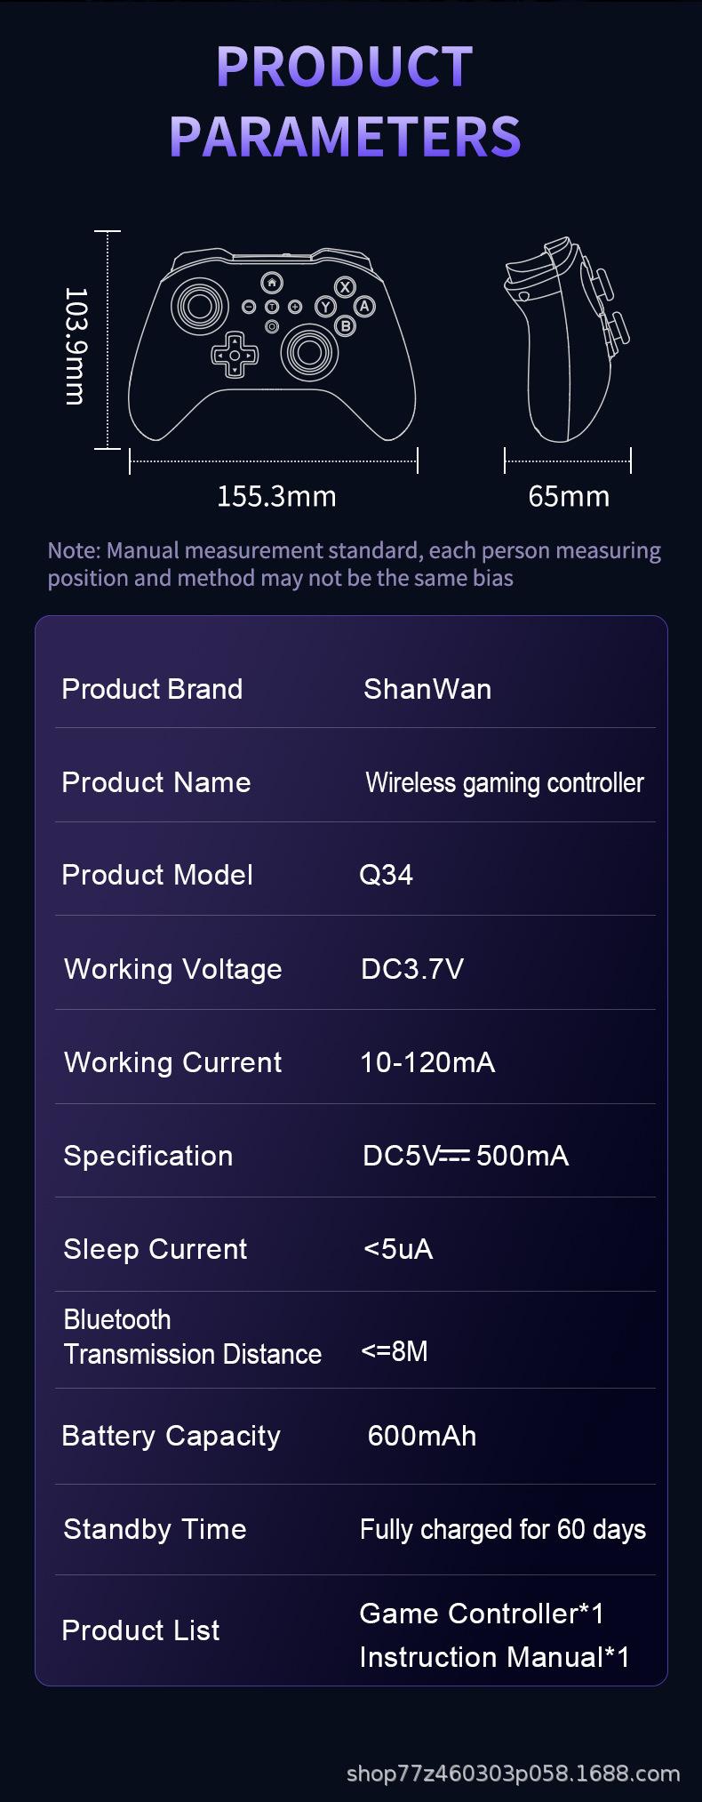Image resolution: width=702 pixels, height=1802 pixels.
Task: Click the 155.3mm width measurement label
Action: click(x=276, y=496)
